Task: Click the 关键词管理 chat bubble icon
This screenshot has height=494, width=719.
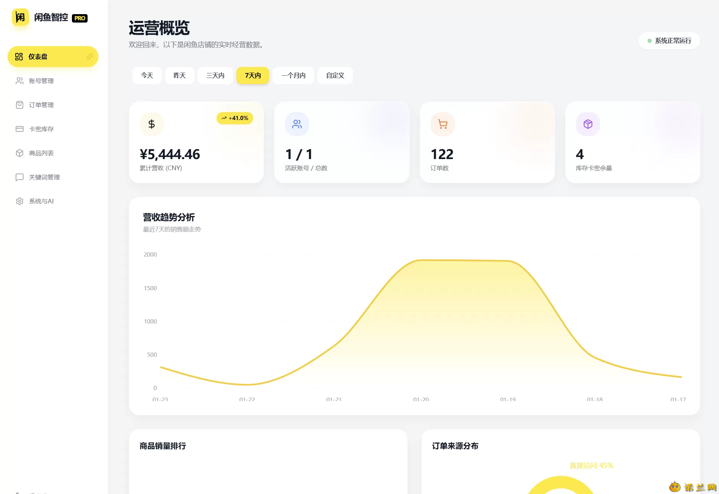Action: click(20, 177)
